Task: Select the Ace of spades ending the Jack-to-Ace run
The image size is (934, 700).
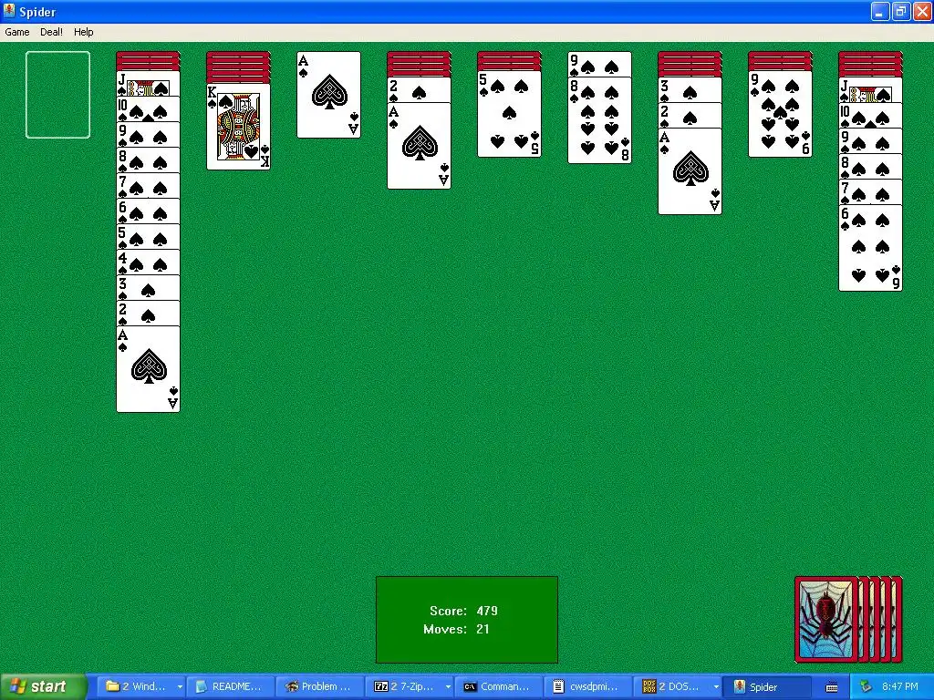Action: (149, 369)
